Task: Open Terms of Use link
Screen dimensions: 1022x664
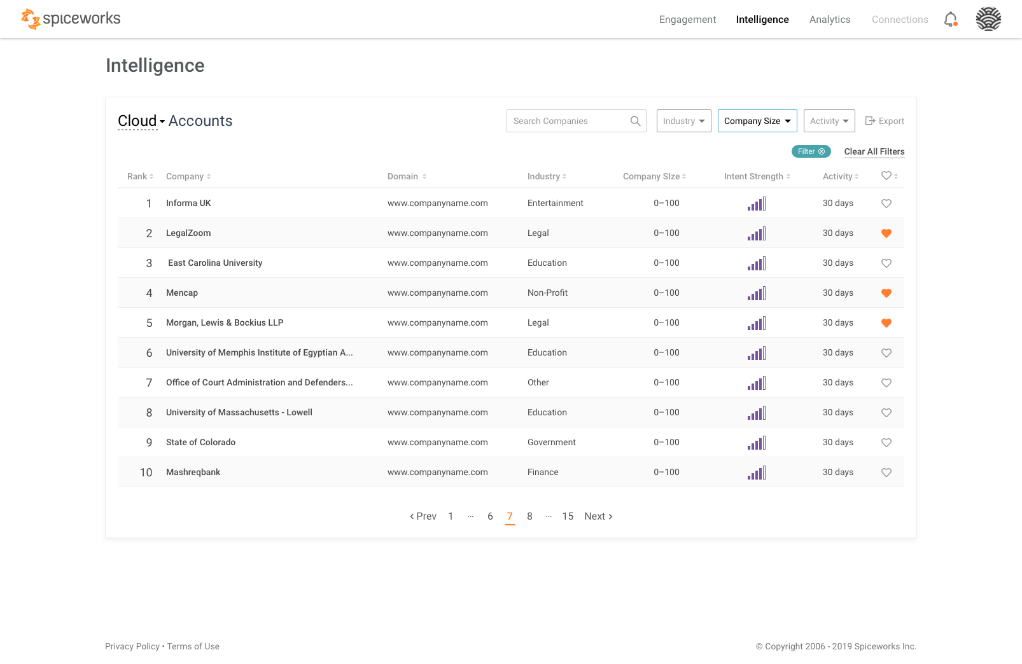Action: pyautogui.click(x=193, y=646)
